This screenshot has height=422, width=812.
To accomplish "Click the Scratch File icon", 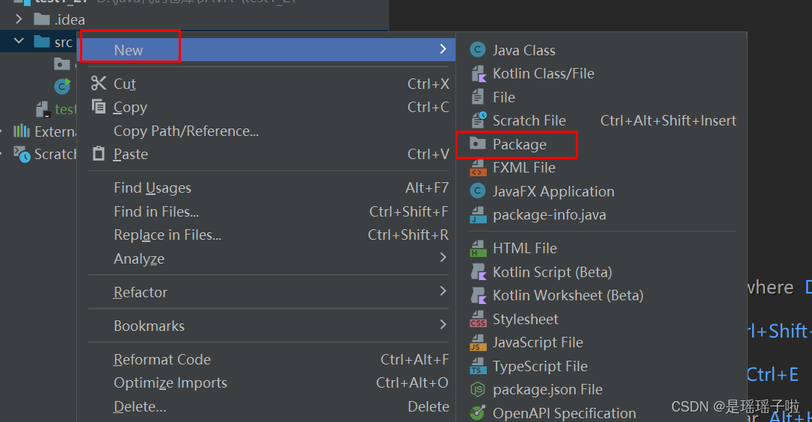I will point(478,120).
